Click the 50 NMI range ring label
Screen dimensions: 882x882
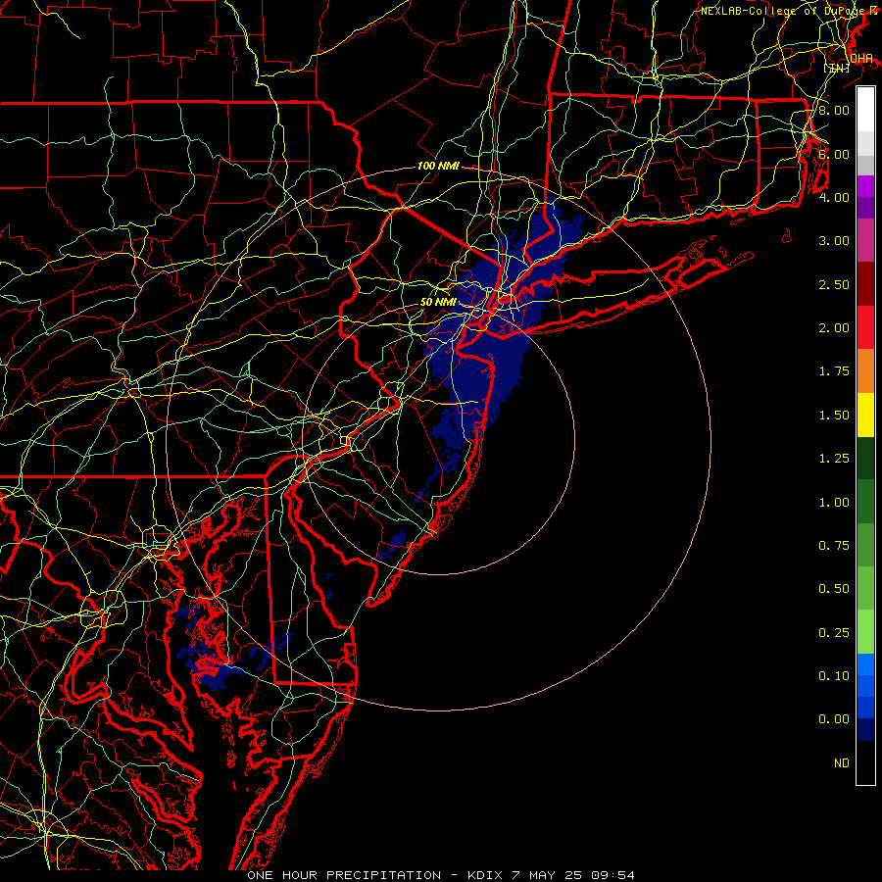click(438, 302)
